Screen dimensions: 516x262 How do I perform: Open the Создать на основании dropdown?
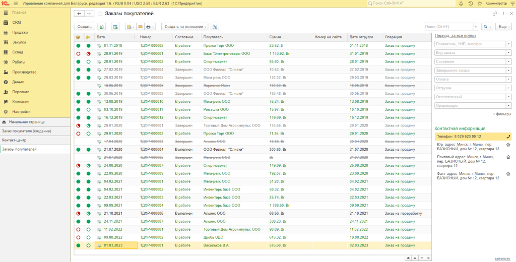click(x=185, y=26)
